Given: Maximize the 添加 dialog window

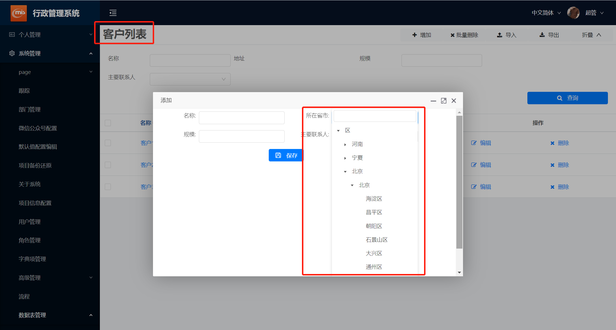Looking at the screenshot, I should pos(444,101).
